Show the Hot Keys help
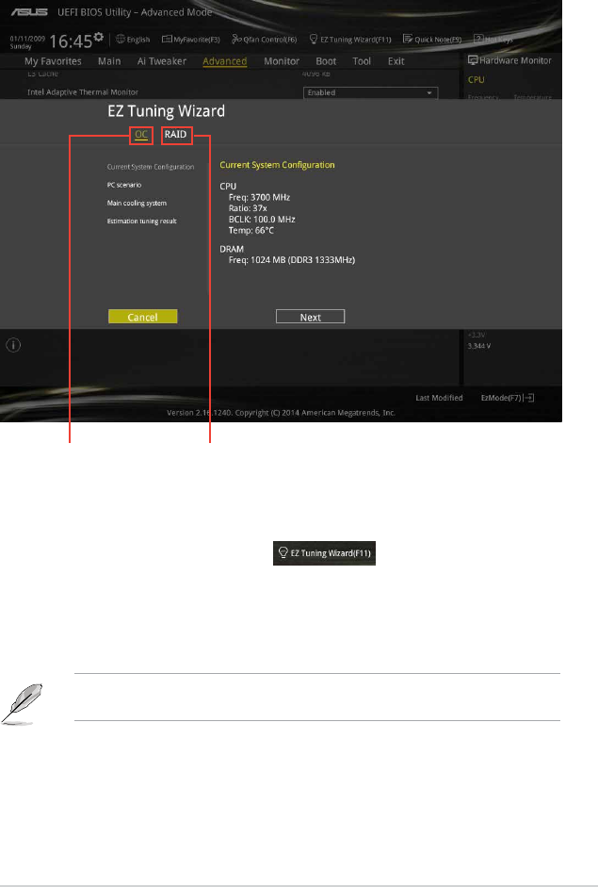 click(493, 39)
